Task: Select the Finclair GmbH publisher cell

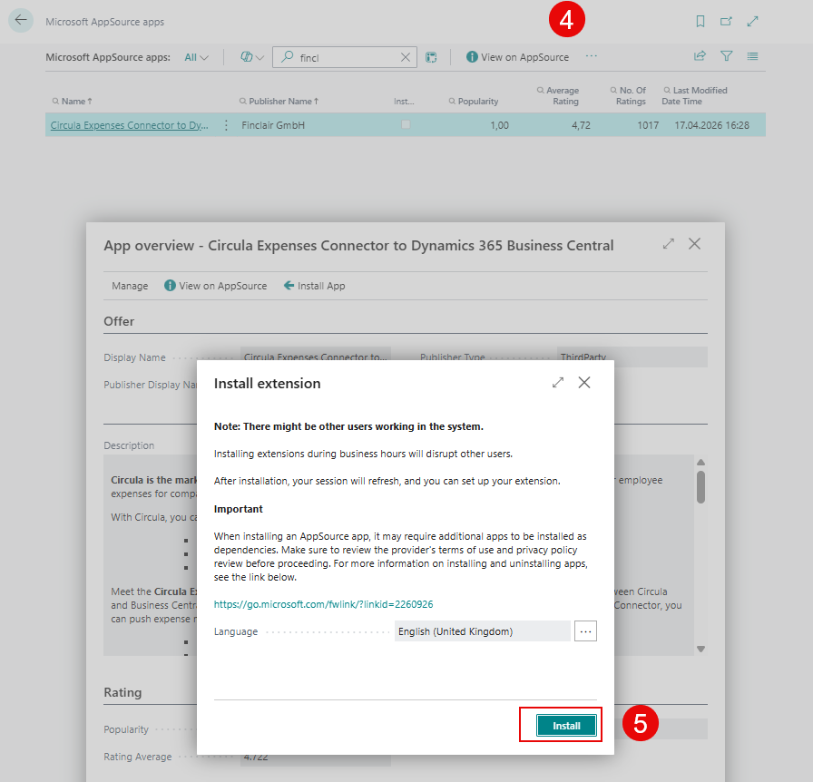Action: click(273, 125)
